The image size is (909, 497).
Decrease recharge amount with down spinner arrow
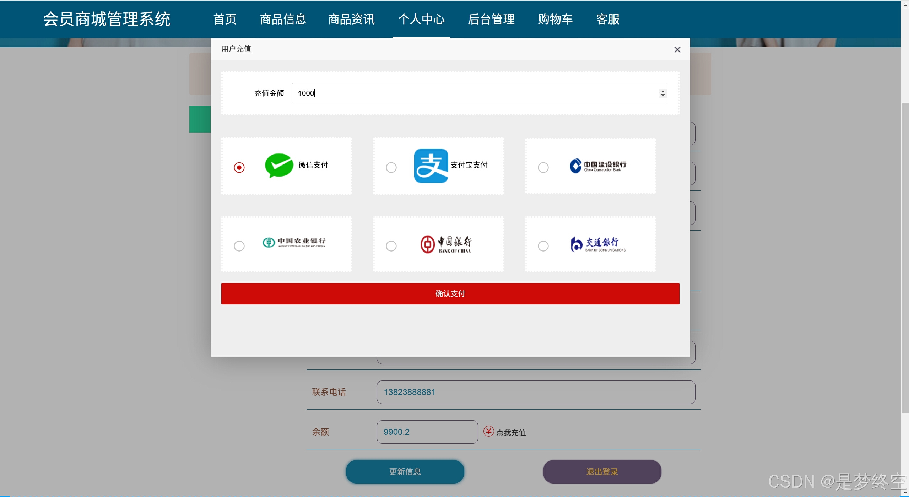[663, 96]
